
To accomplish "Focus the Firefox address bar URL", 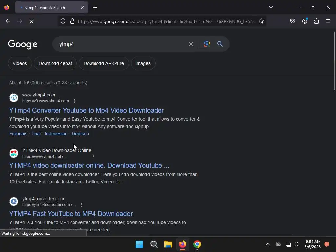I will click(167, 21).
